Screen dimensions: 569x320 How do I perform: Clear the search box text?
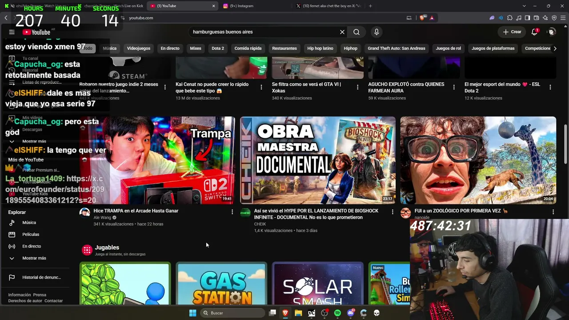pyautogui.click(x=342, y=32)
